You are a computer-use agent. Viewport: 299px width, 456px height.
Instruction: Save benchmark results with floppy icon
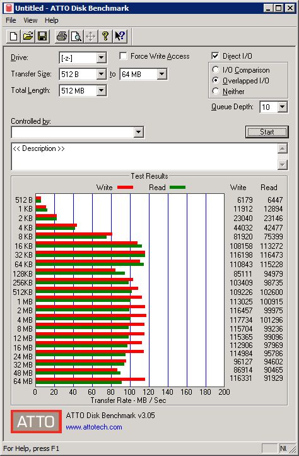pos(42,37)
